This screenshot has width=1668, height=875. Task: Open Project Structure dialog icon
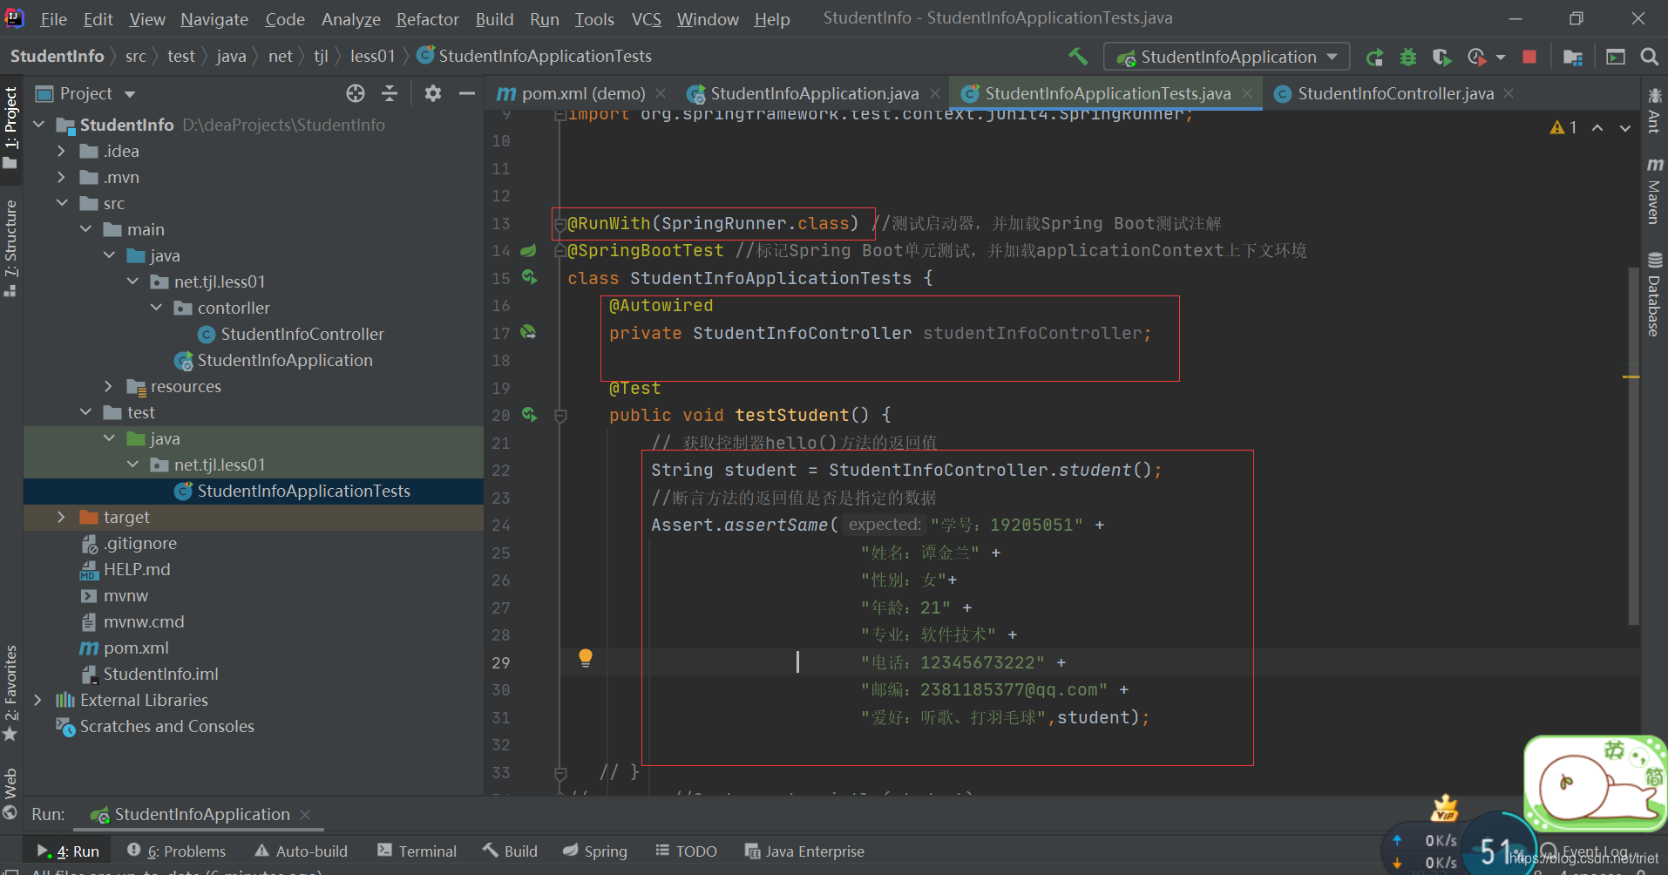1572,57
